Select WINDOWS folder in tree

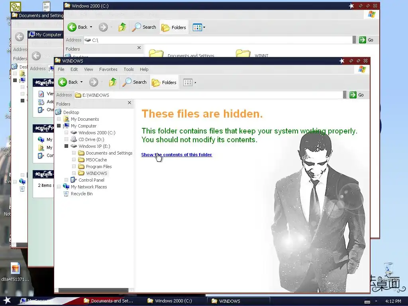[x=96, y=173]
